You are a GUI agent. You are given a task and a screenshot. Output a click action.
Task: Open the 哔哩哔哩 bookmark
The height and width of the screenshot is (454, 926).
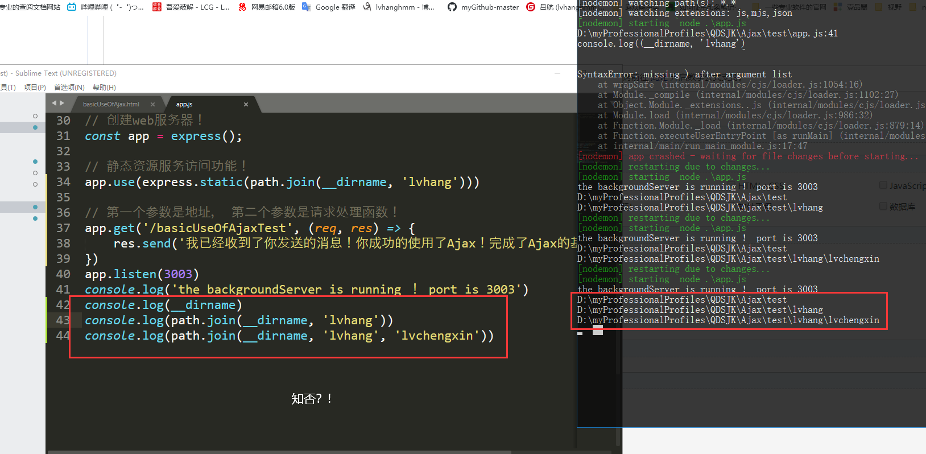coord(105,7)
